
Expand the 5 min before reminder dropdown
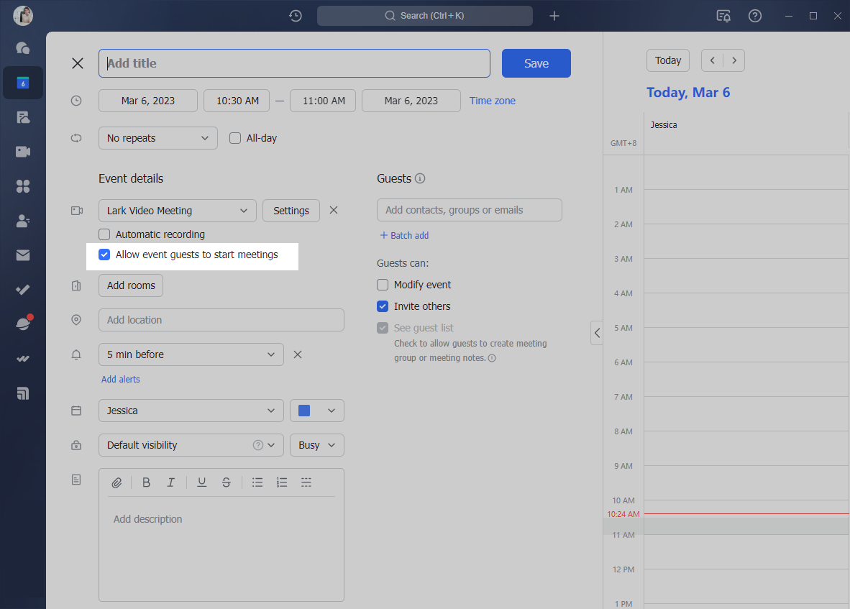[x=191, y=354]
